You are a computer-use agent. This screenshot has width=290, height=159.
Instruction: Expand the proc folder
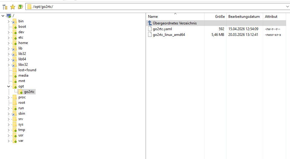click(8, 97)
